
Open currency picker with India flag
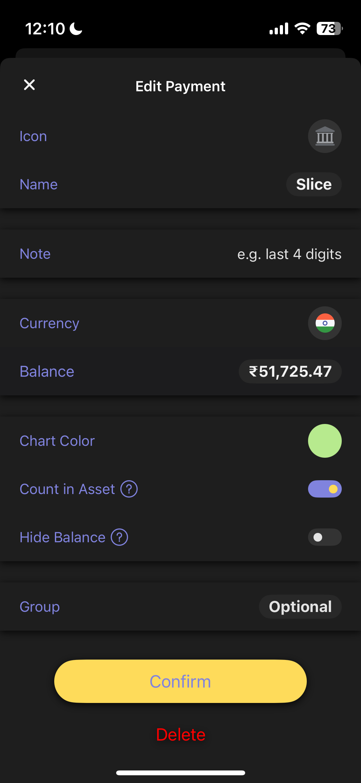pos(325,323)
